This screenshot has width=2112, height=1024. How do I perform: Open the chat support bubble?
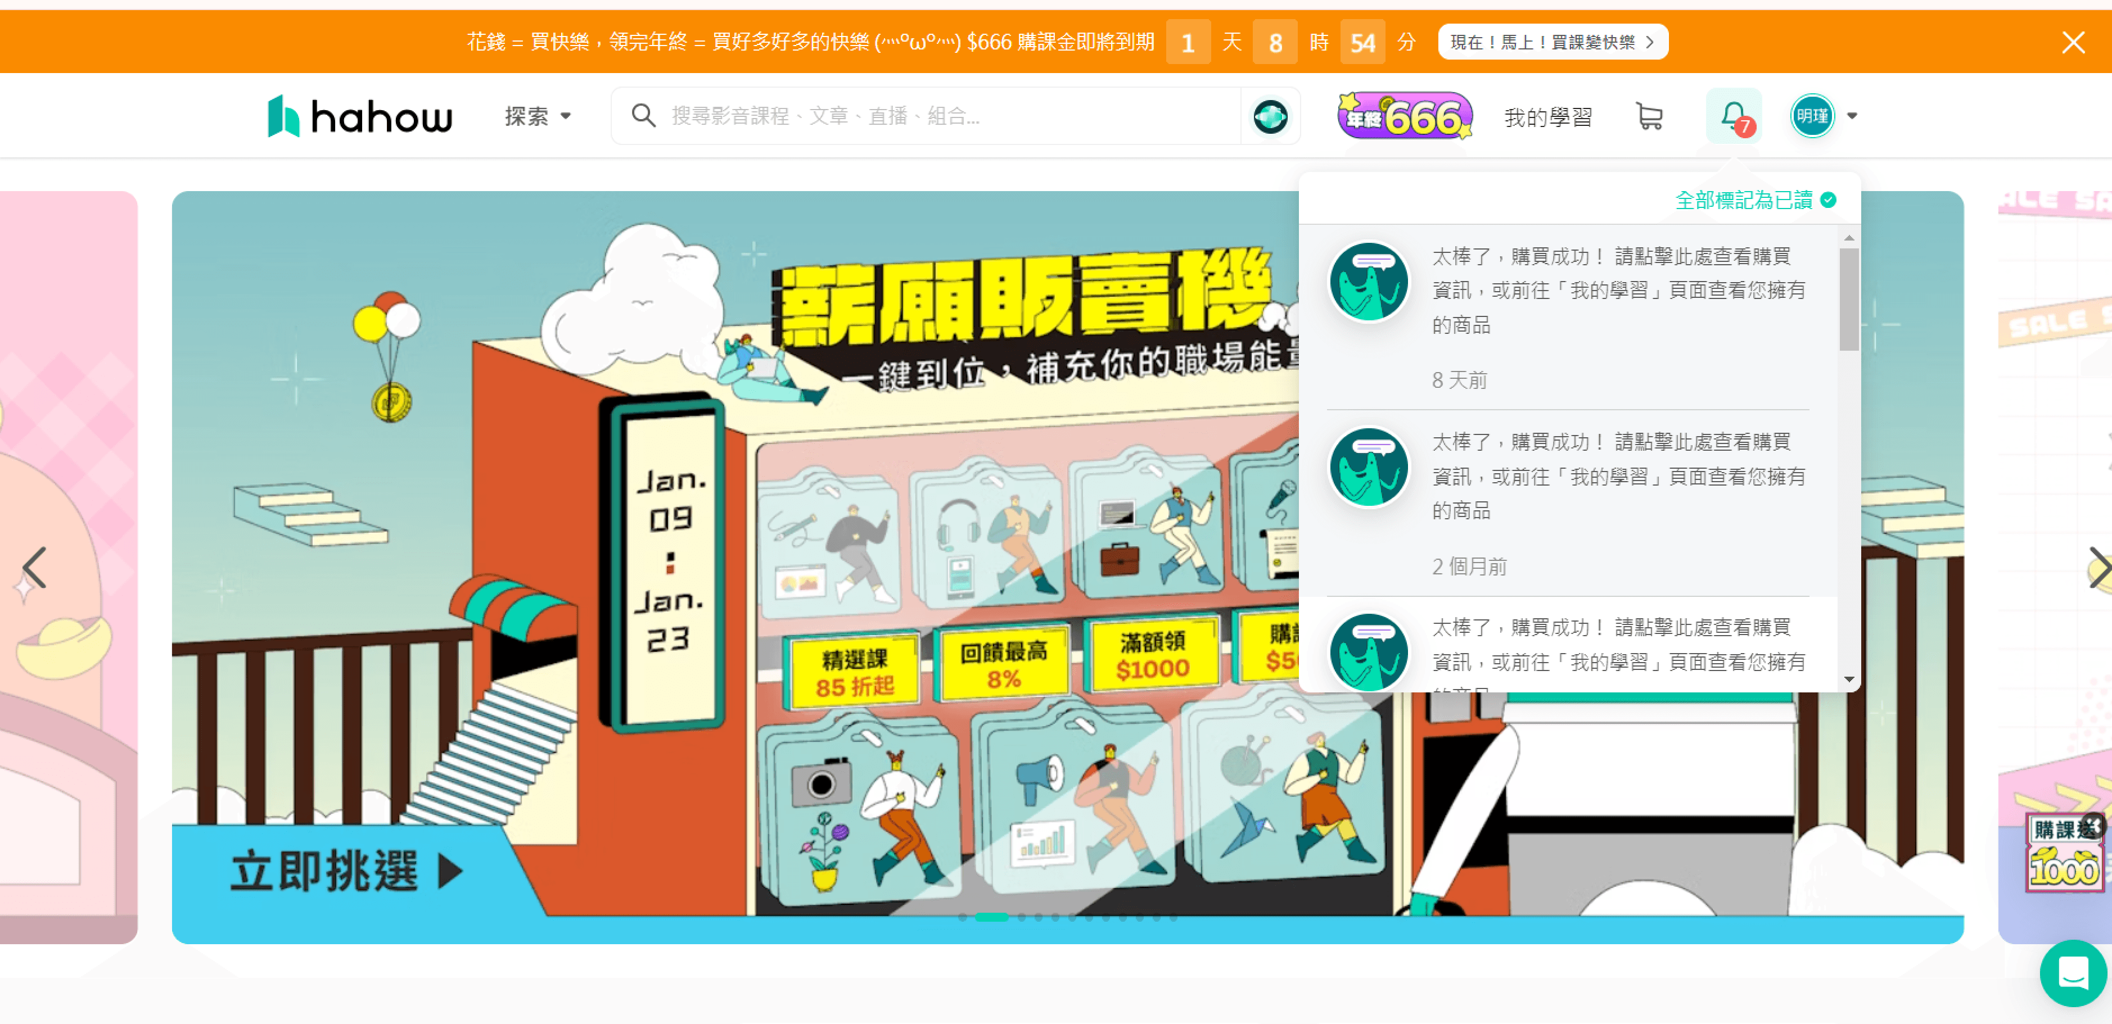(2072, 973)
